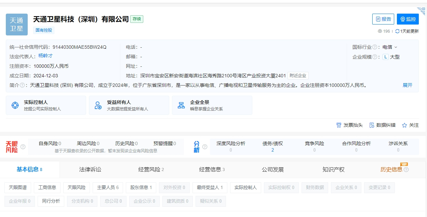Screen dimensions: 427x217
Task: Jump to the 工商信息 section
Action: click(x=47, y=188)
